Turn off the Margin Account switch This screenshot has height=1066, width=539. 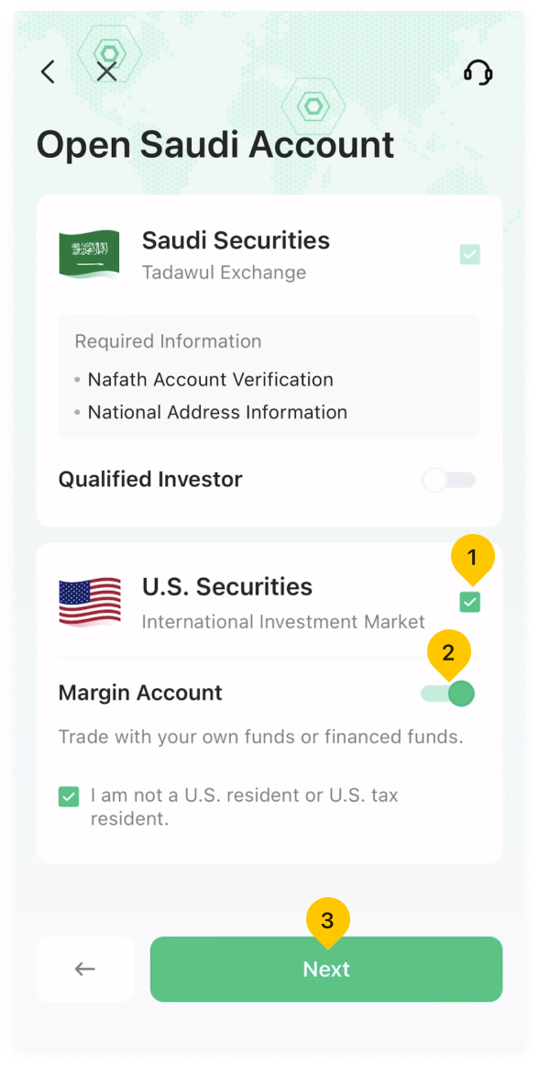448,694
